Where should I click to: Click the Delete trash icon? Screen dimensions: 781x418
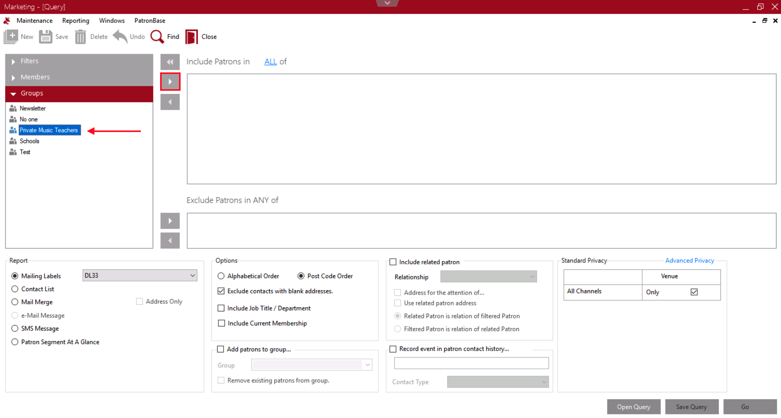[x=80, y=37]
